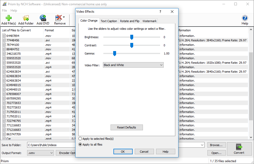Click Browse to choose a save folder

216,145
